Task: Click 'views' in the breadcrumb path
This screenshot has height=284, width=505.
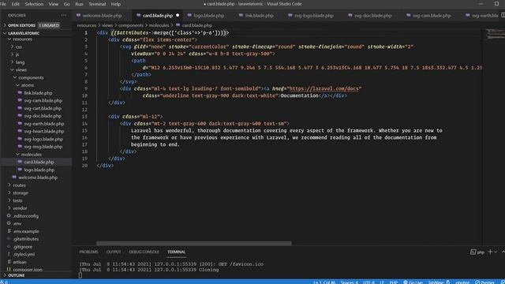Action: [x=107, y=25]
